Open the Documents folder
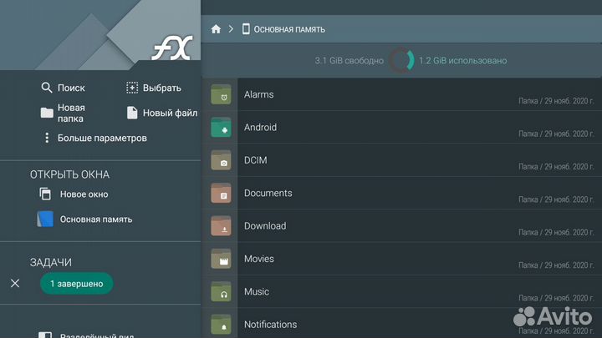The width and height of the screenshot is (602, 338). pos(268,194)
